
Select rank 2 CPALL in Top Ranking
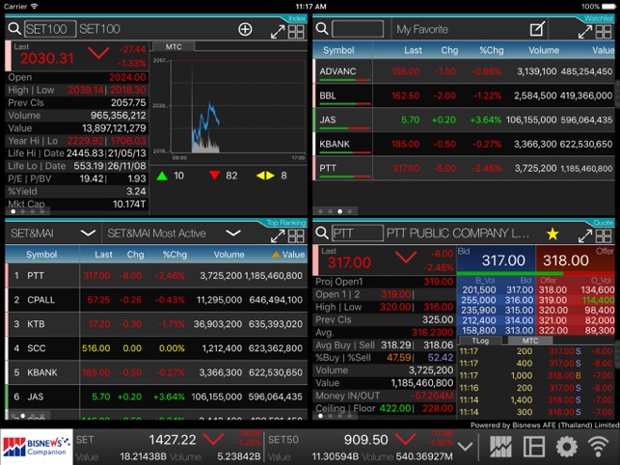156,300
